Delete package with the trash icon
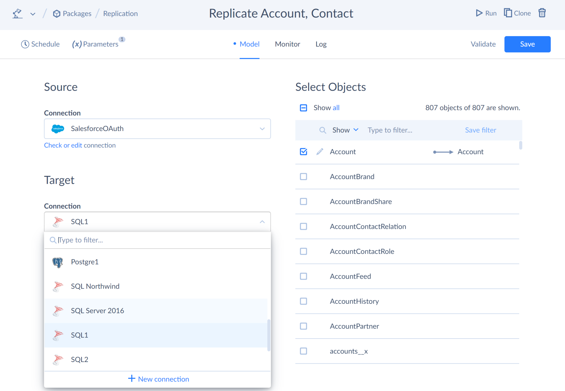The image size is (565, 391). click(x=542, y=13)
